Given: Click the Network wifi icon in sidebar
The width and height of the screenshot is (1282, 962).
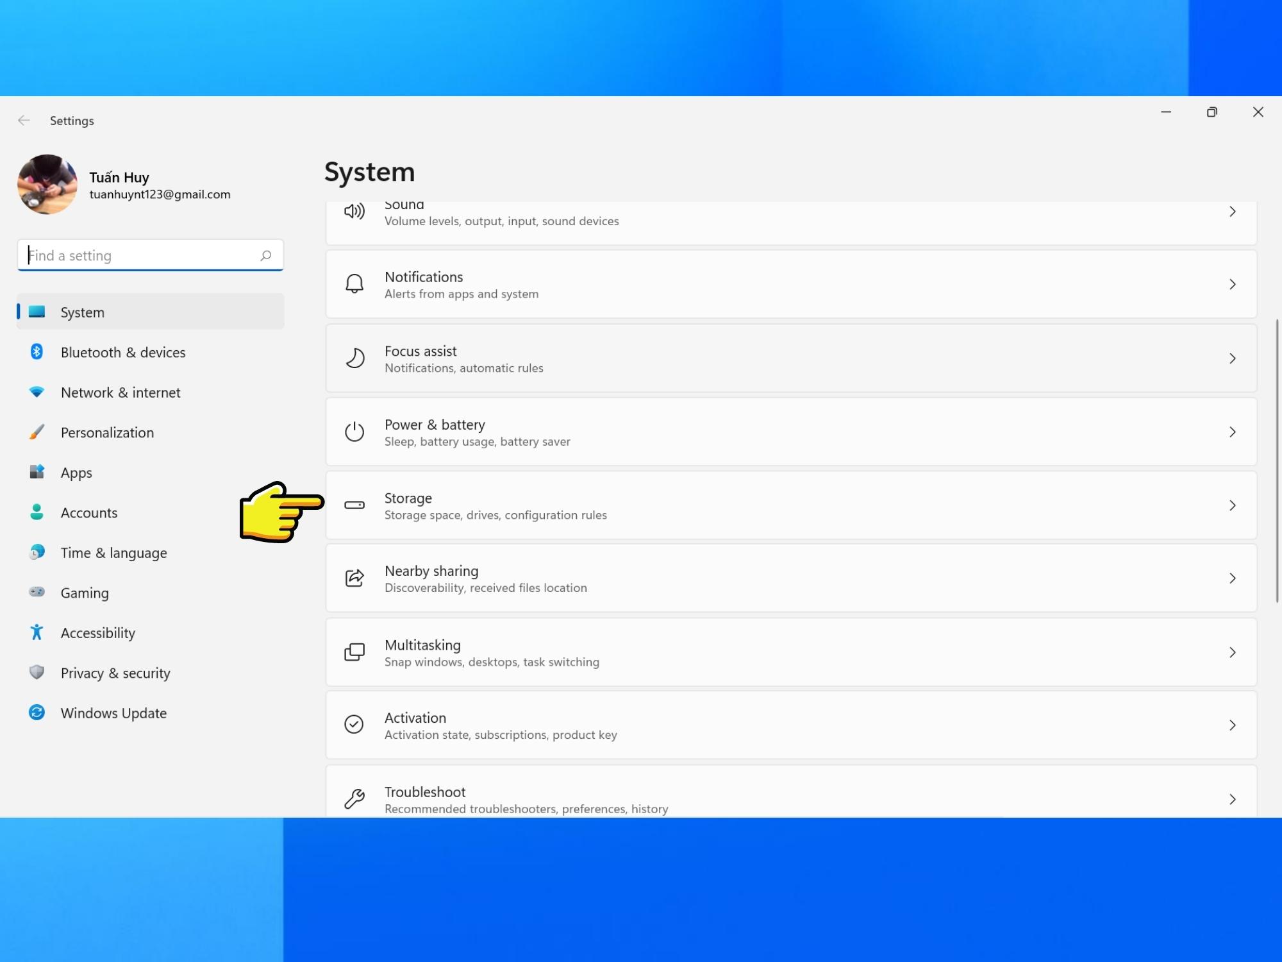Looking at the screenshot, I should click(37, 392).
